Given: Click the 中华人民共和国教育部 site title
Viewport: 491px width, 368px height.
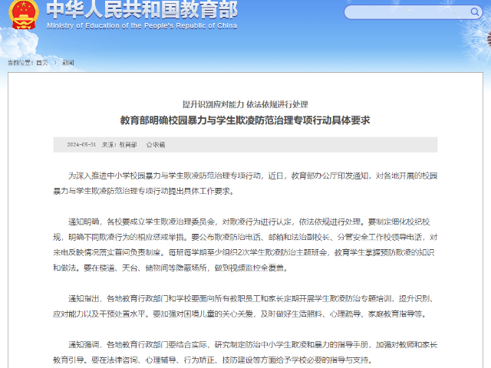Looking at the screenshot, I should click(x=142, y=10).
